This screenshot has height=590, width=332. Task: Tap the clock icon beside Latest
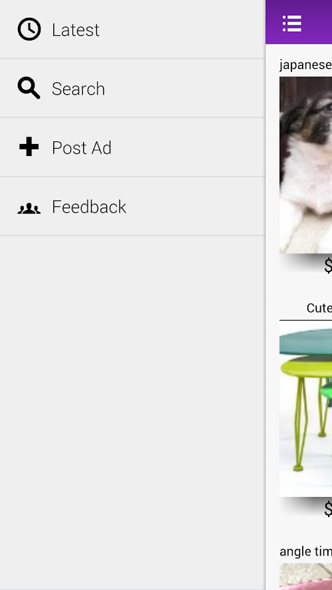[x=29, y=29]
